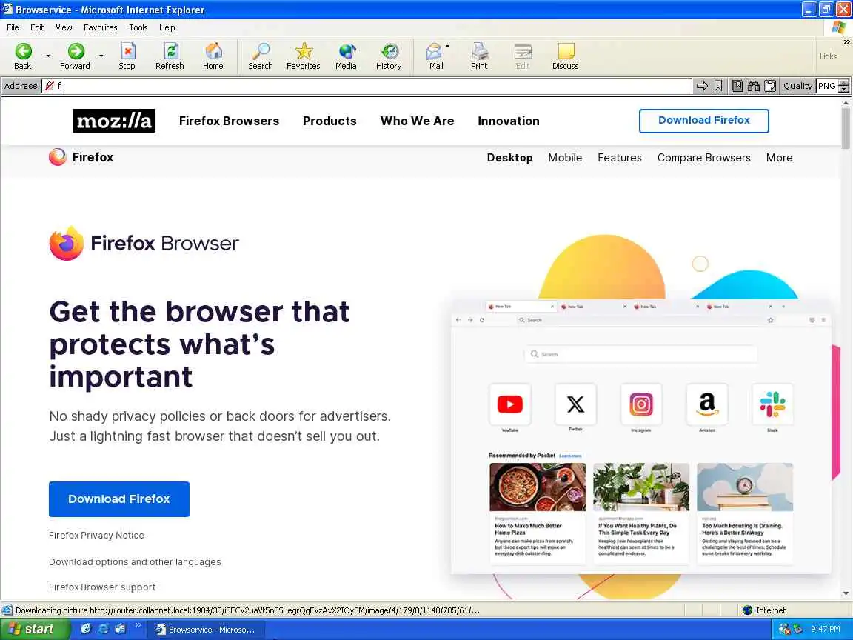Open the Favorites menu

click(100, 27)
